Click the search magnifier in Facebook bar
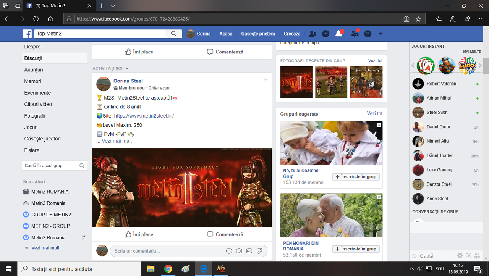The height and width of the screenshot is (276, 489). [173, 34]
